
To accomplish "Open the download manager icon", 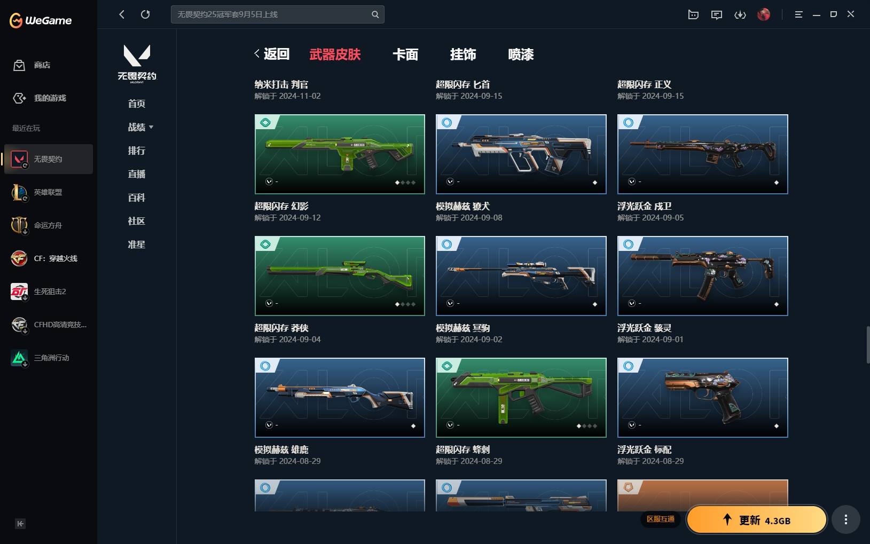I will point(740,14).
